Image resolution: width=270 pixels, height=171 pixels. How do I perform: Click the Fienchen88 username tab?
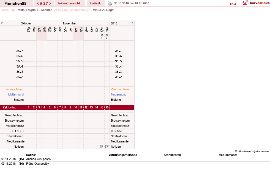(x=15, y=4)
